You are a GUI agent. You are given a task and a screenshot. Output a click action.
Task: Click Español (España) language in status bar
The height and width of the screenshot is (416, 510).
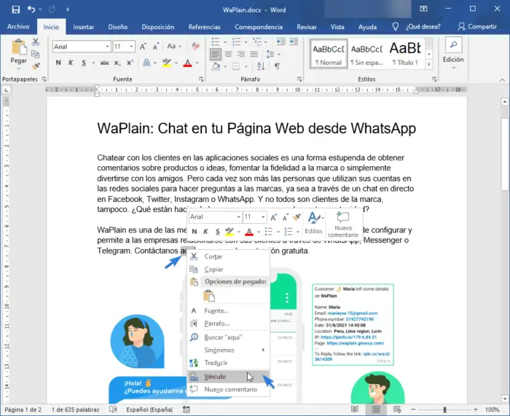coord(149,409)
